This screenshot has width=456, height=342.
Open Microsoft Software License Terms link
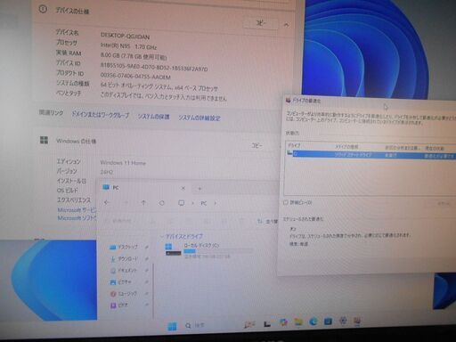pyautogui.click(x=77, y=218)
